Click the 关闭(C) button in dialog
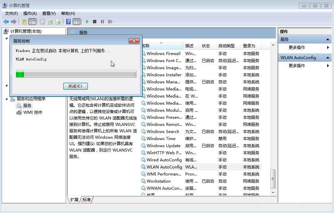Image resolution: width=334 pixels, height=213 pixels. (75, 86)
